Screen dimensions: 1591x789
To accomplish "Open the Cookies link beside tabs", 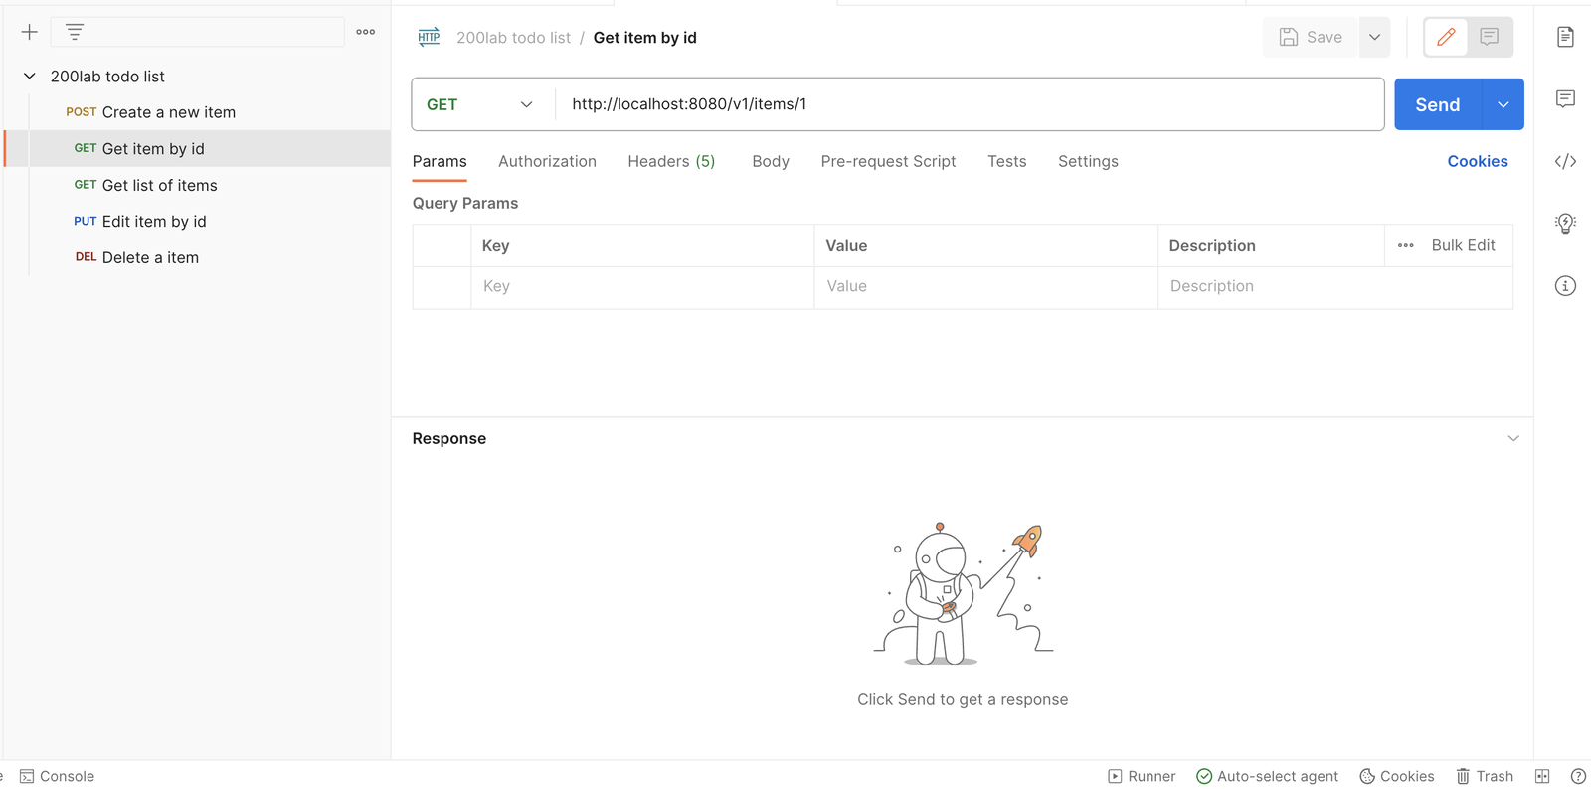I will (x=1478, y=161).
